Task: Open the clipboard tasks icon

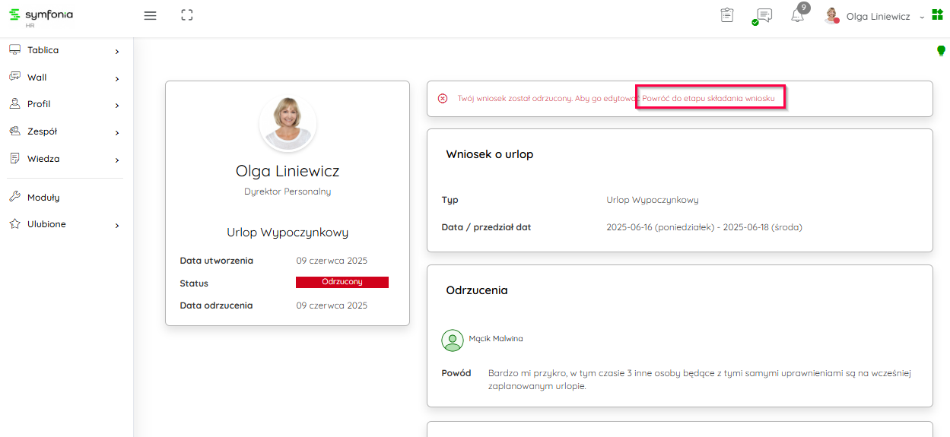Action: (727, 15)
